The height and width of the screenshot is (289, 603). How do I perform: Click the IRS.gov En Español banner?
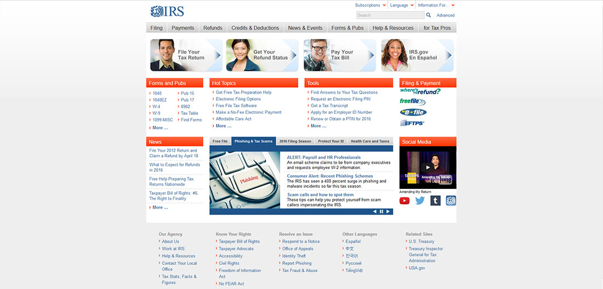pos(417,55)
